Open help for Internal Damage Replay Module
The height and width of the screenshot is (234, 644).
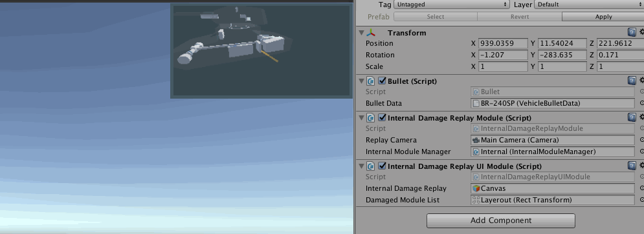[632, 118]
